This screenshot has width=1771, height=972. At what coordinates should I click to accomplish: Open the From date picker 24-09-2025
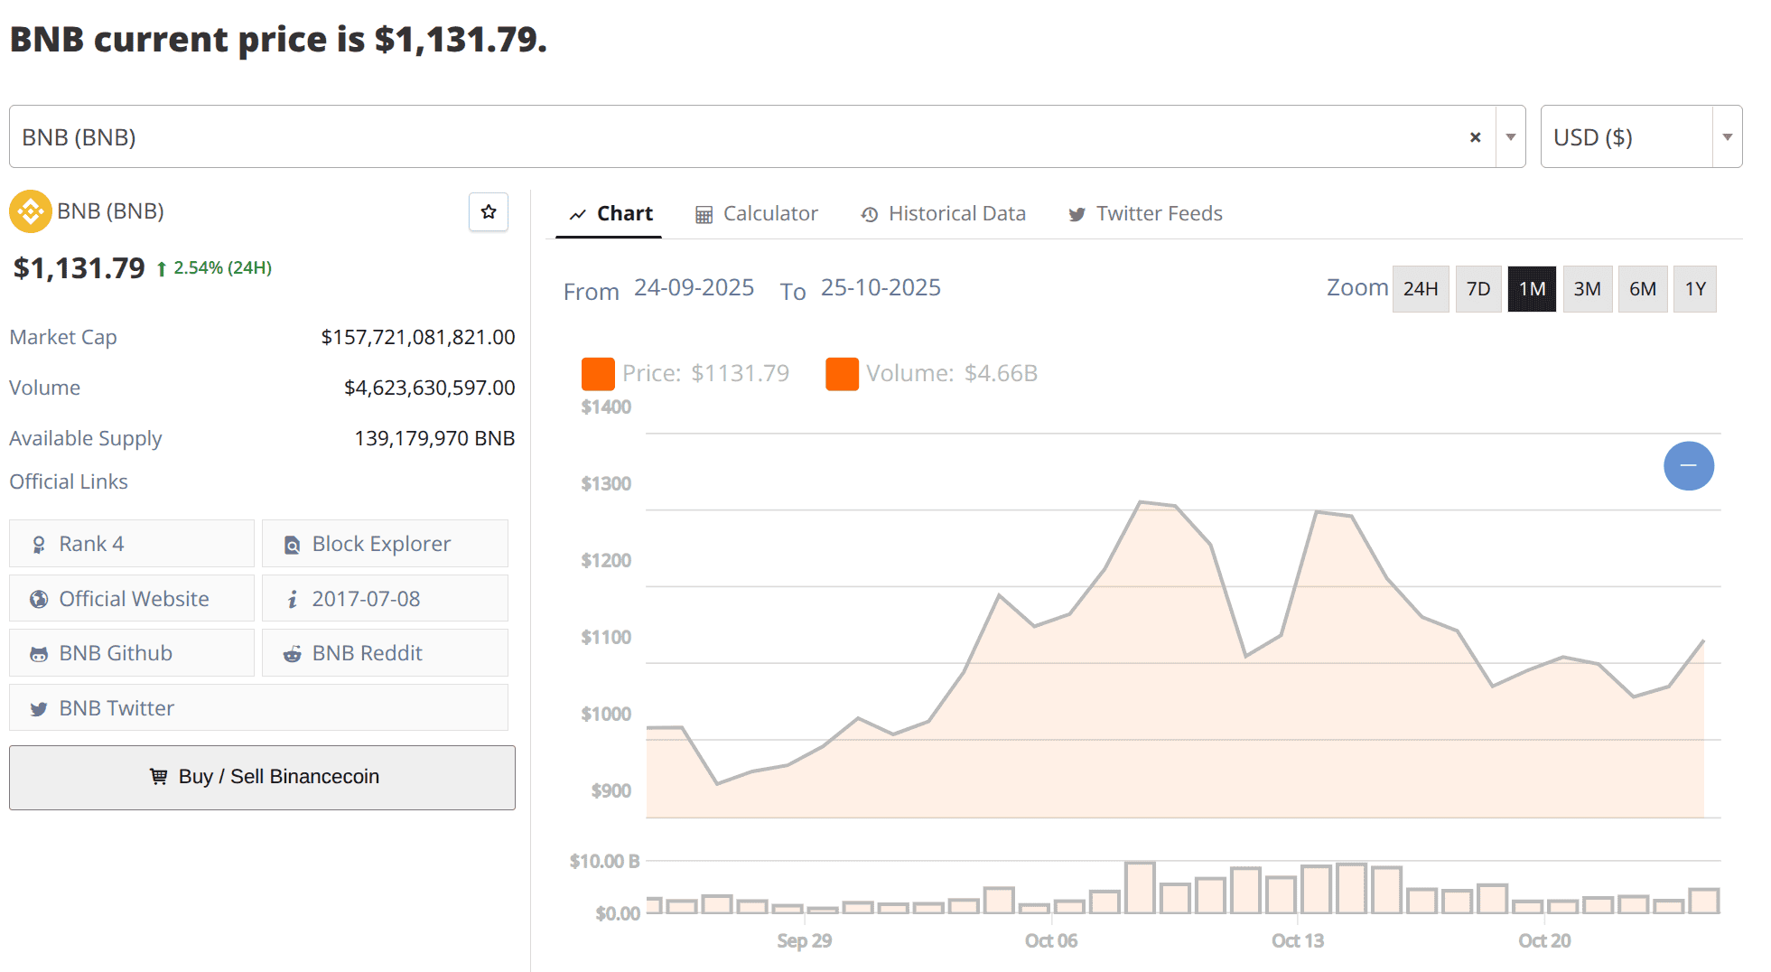(x=694, y=288)
